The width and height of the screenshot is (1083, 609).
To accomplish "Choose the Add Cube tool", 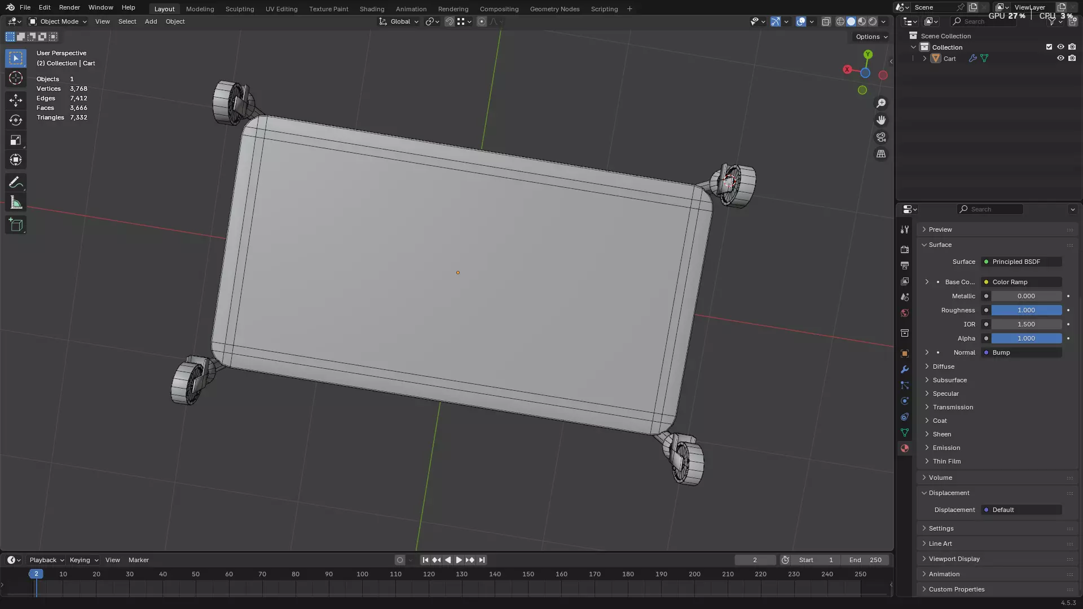I will coord(16,225).
